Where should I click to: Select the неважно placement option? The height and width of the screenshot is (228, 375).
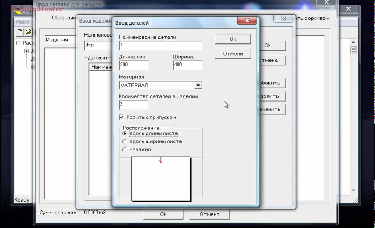[125, 149]
